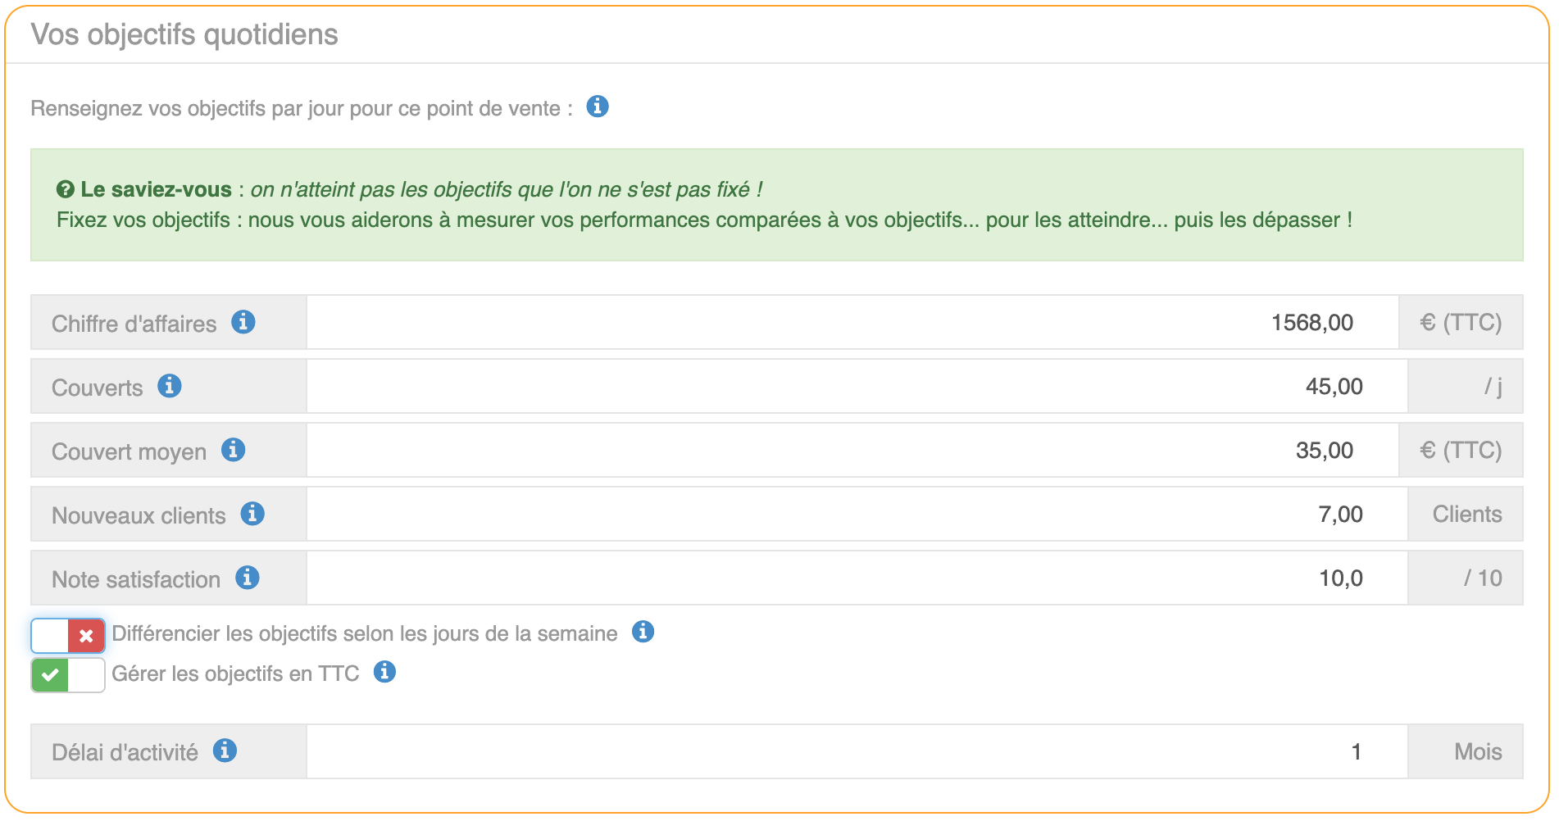Click the Vos objectifs quotidiens panel heading

coord(184,34)
